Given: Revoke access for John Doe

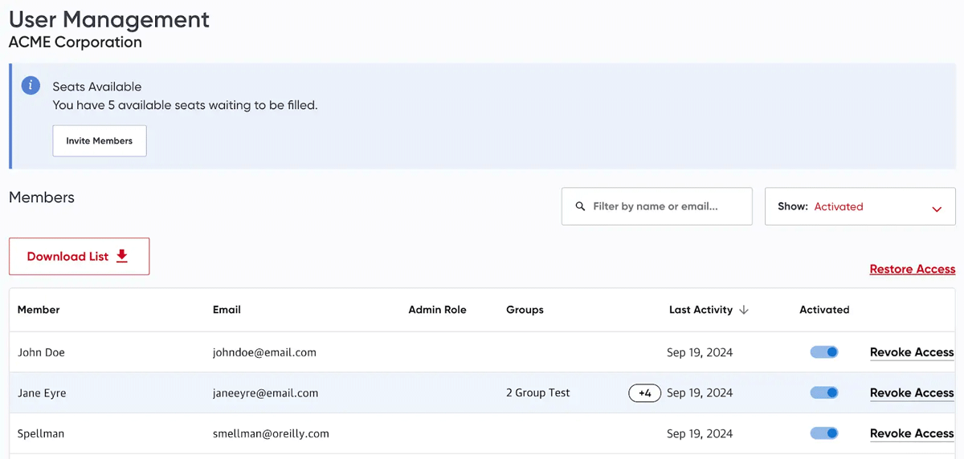Looking at the screenshot, I should click(912, 352).
